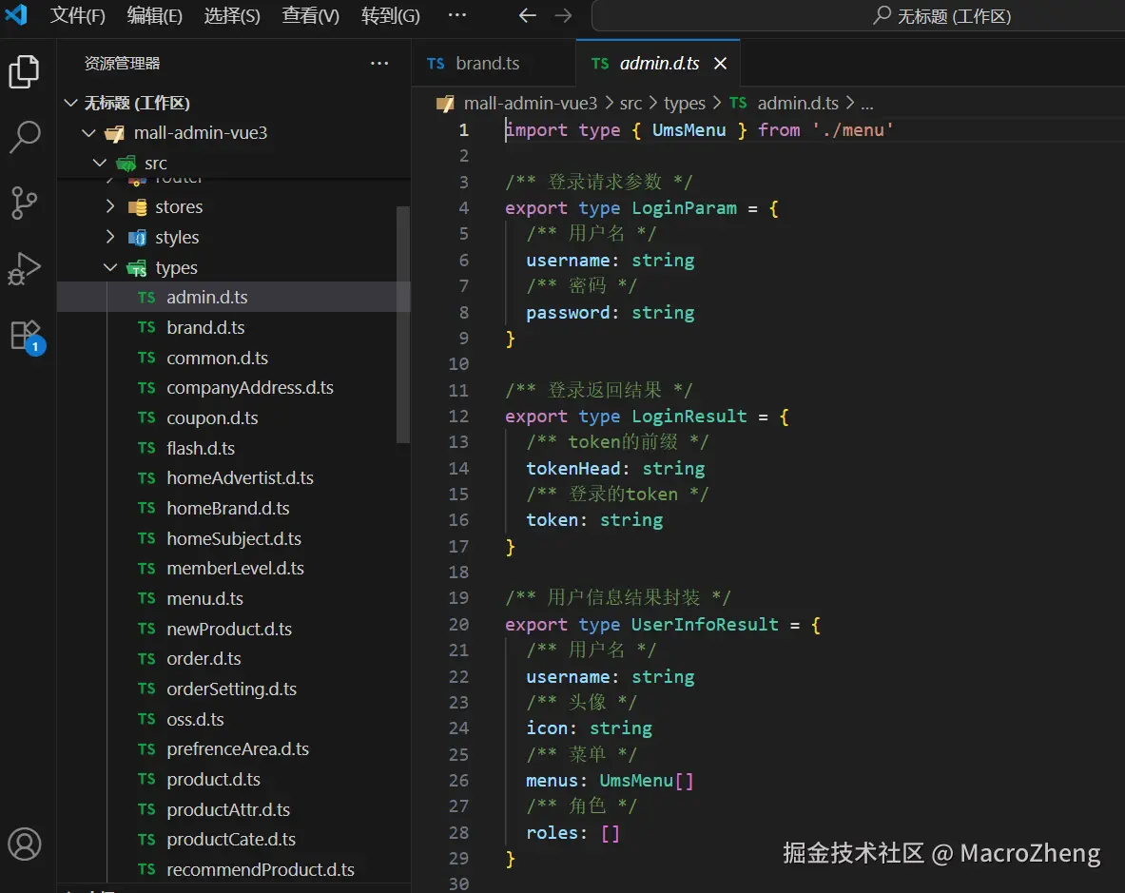Open homeSubject.d.ts file
Screen dimensions: 1125x893
[x=234, y=538]
